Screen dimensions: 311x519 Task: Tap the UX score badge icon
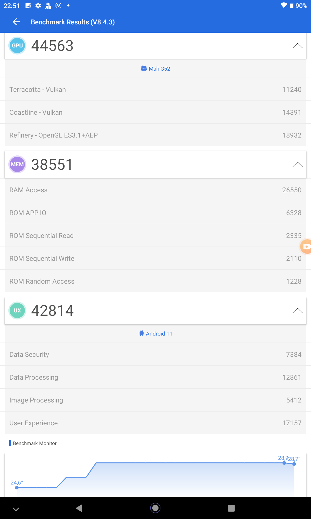pyautogui.click(x=17, y=310)
